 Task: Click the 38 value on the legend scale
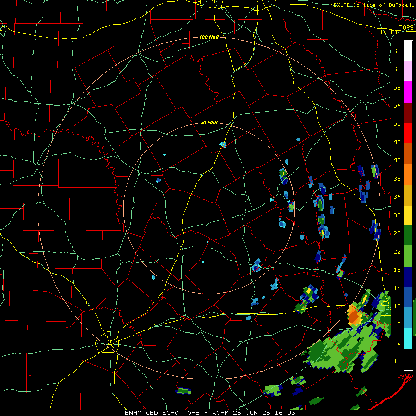(x=397, y=178)
